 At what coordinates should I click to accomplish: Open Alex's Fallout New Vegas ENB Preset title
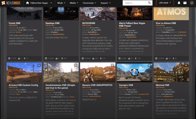click(x=132, y=24)
